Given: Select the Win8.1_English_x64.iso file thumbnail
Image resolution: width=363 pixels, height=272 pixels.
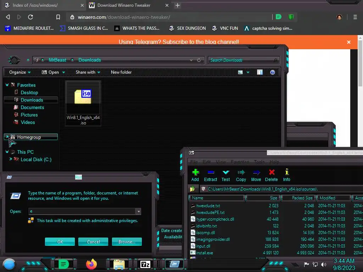Looking at the screenshot, I should (x=83, y=103).
